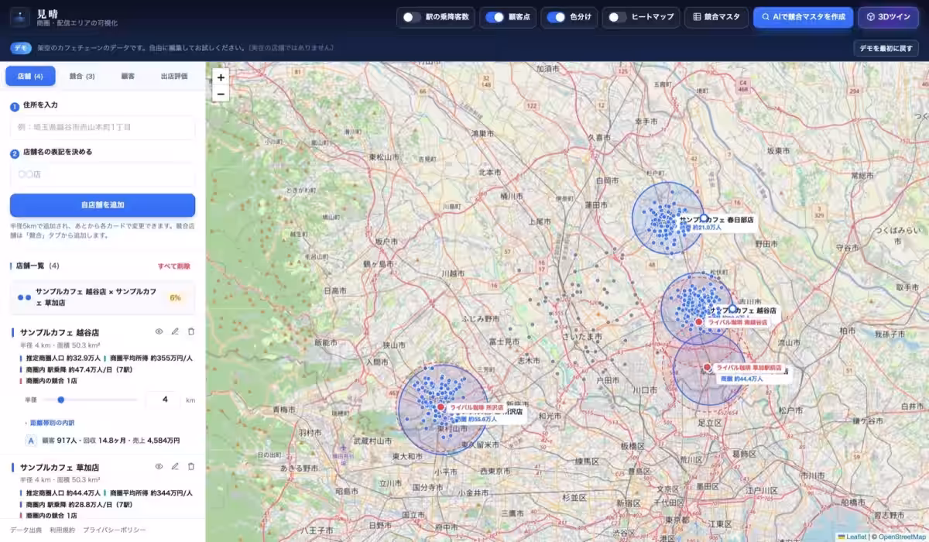Click the red ライバル珈琲 所沢店 map marker
This screenshot has height=542, width=929.
[441, 406]
